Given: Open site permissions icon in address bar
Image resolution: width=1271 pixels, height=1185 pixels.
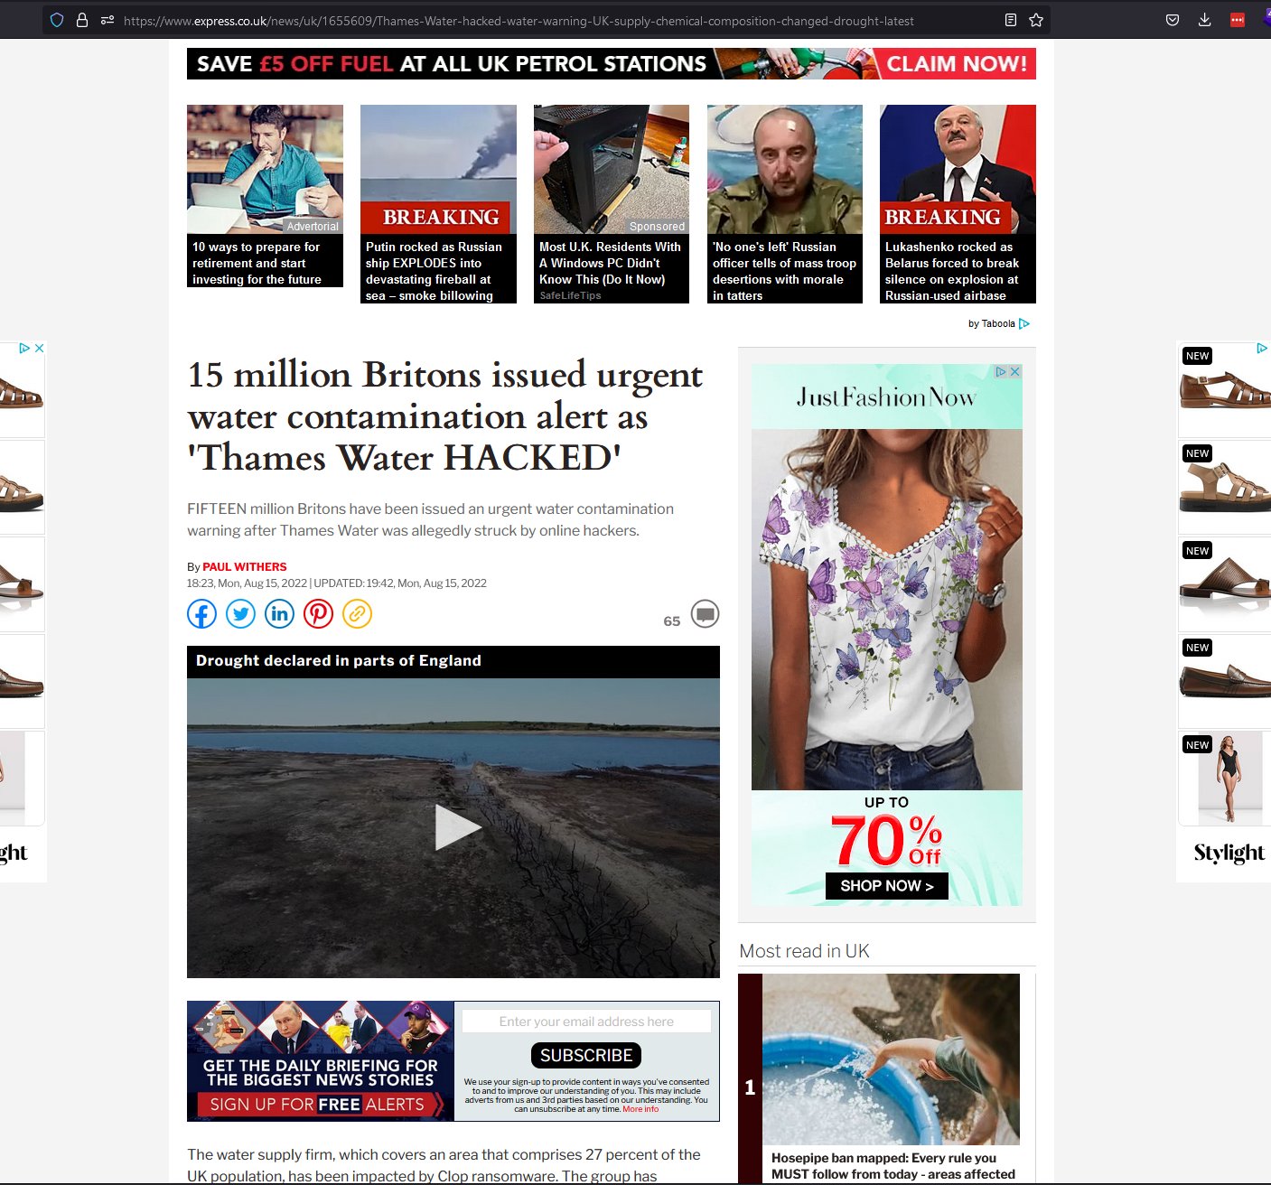Looking at the screenshot, I should pyautogui.click(x=107, y=20).
